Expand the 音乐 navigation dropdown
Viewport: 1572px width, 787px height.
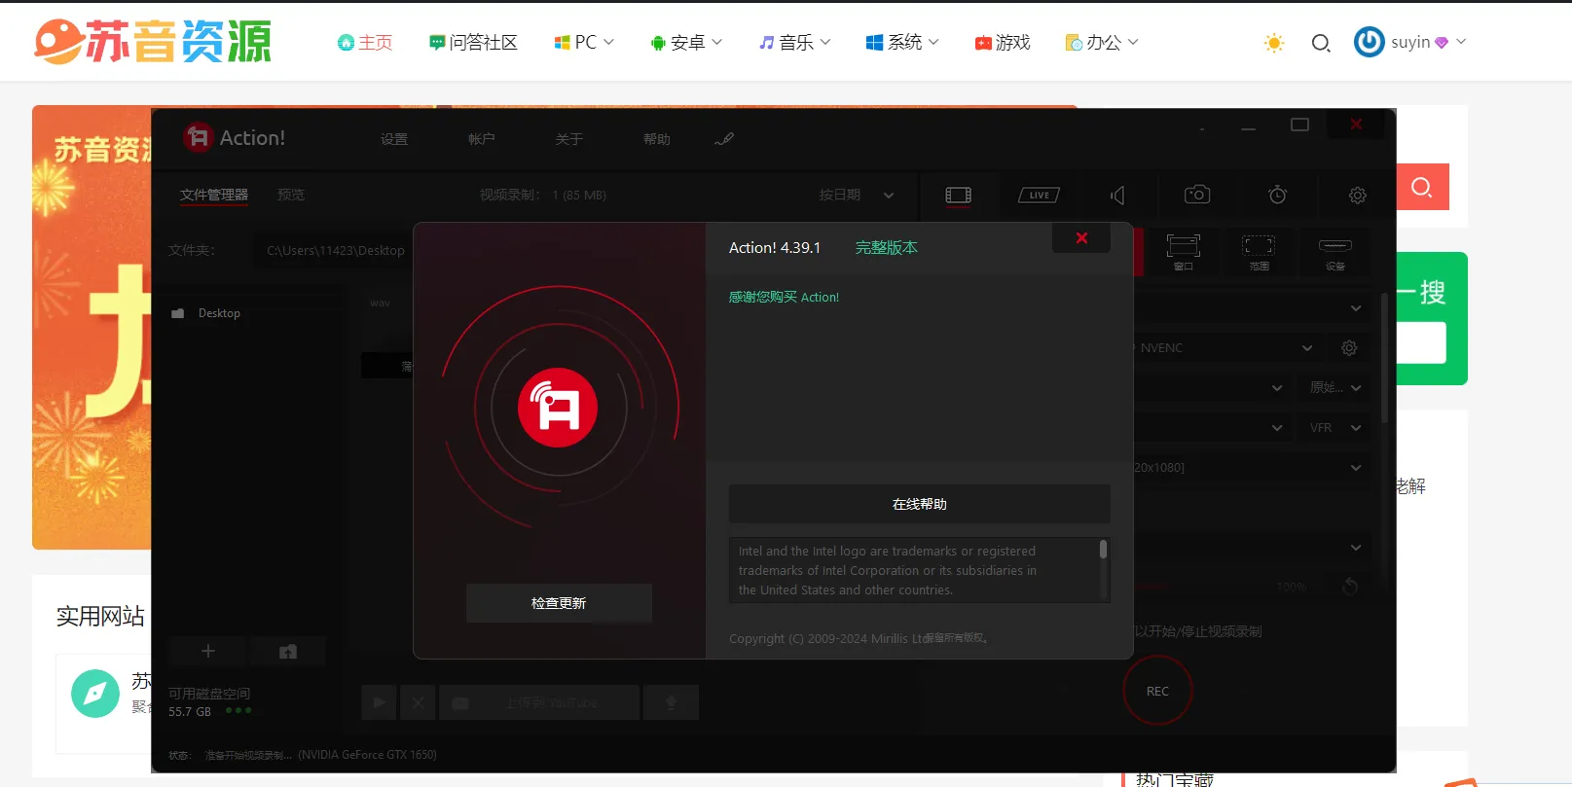795,43
